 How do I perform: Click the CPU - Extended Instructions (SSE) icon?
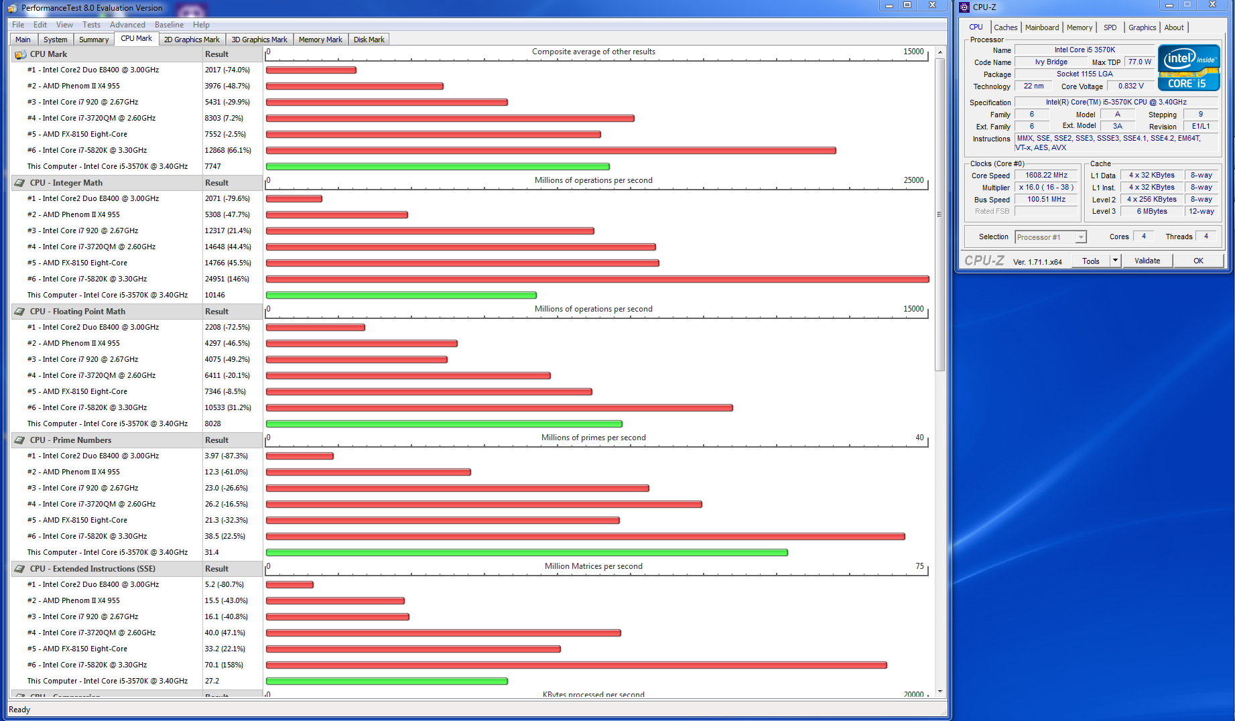point(20,569)
